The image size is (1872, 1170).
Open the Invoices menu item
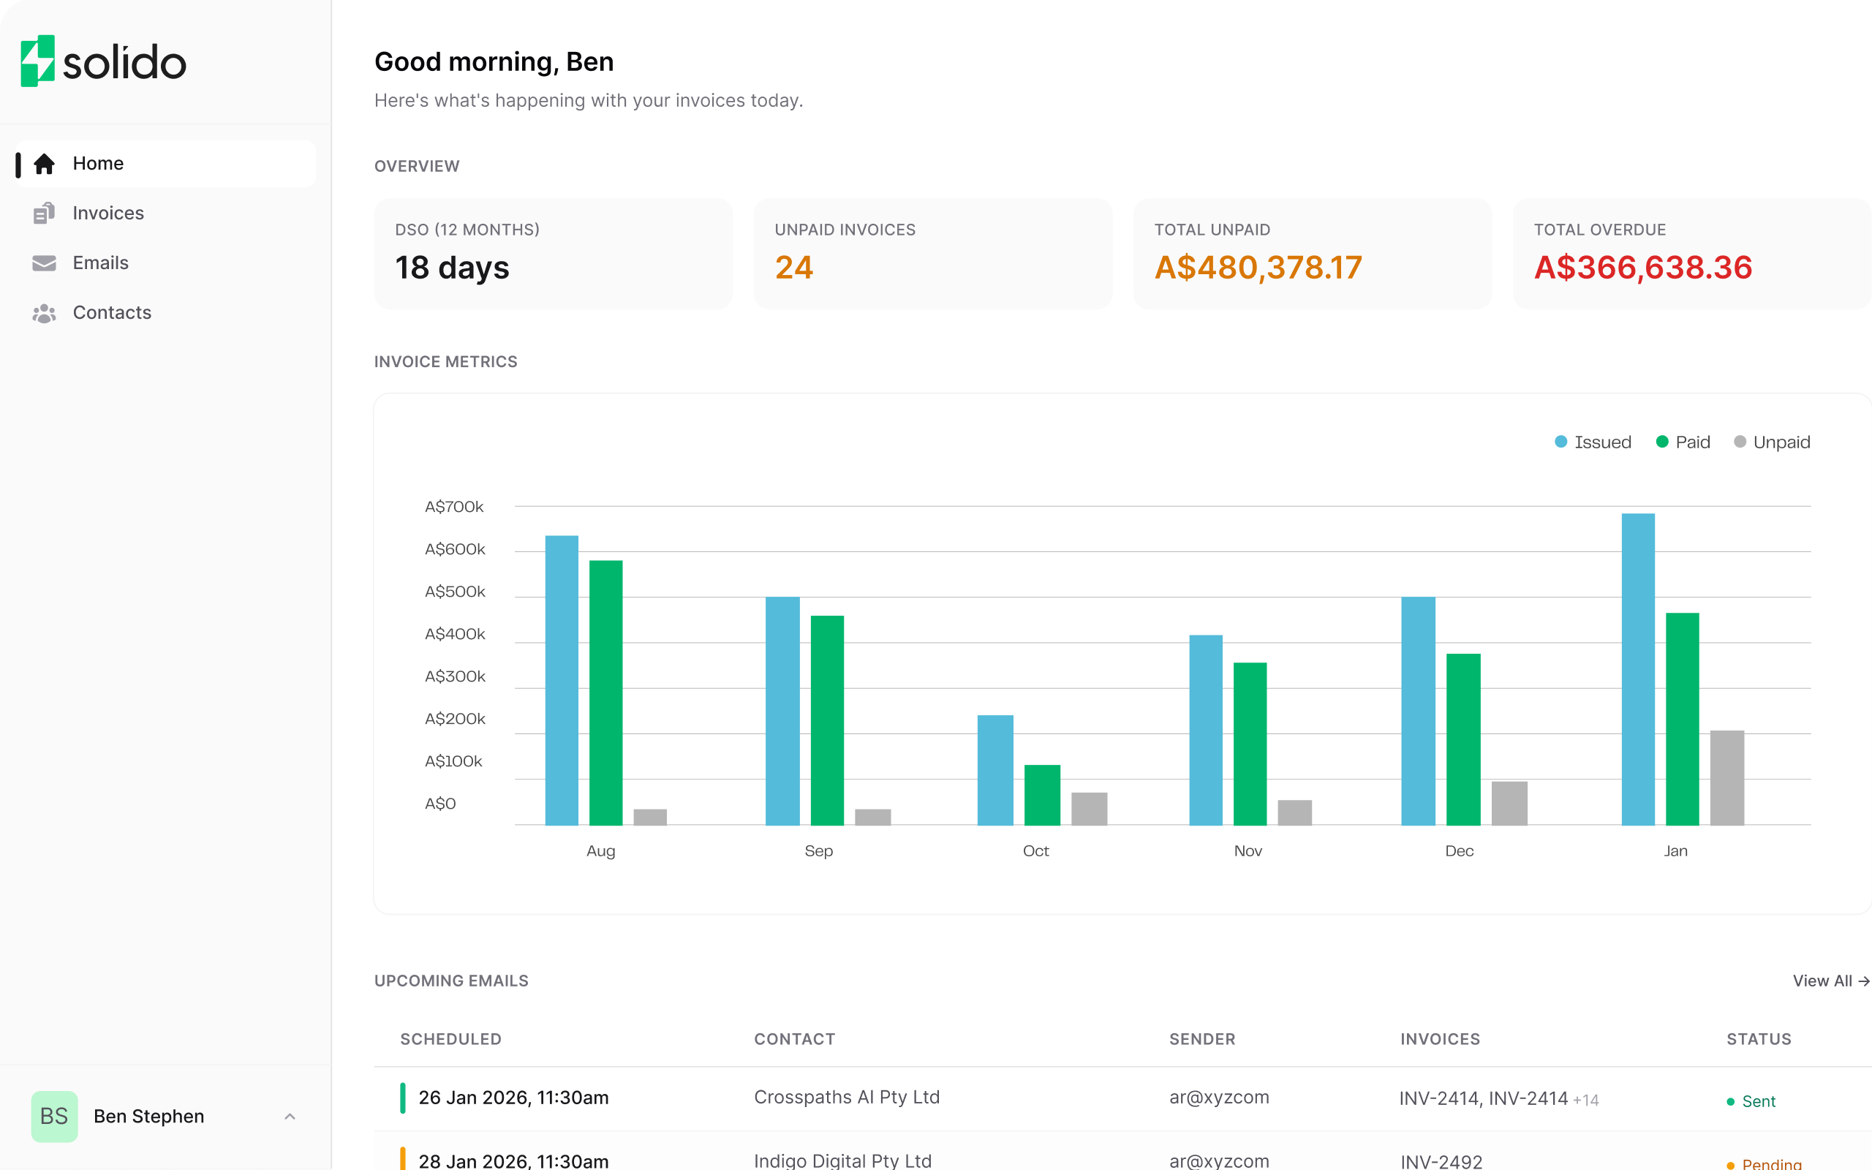[108, 213]
